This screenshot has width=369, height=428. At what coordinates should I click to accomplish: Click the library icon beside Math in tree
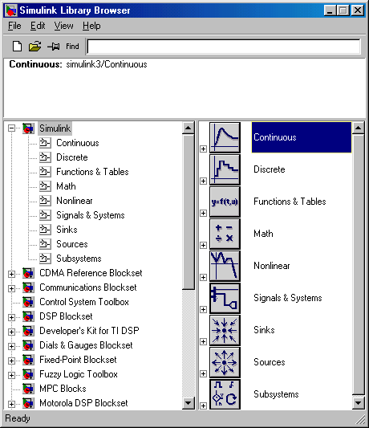tap(45, 186)
